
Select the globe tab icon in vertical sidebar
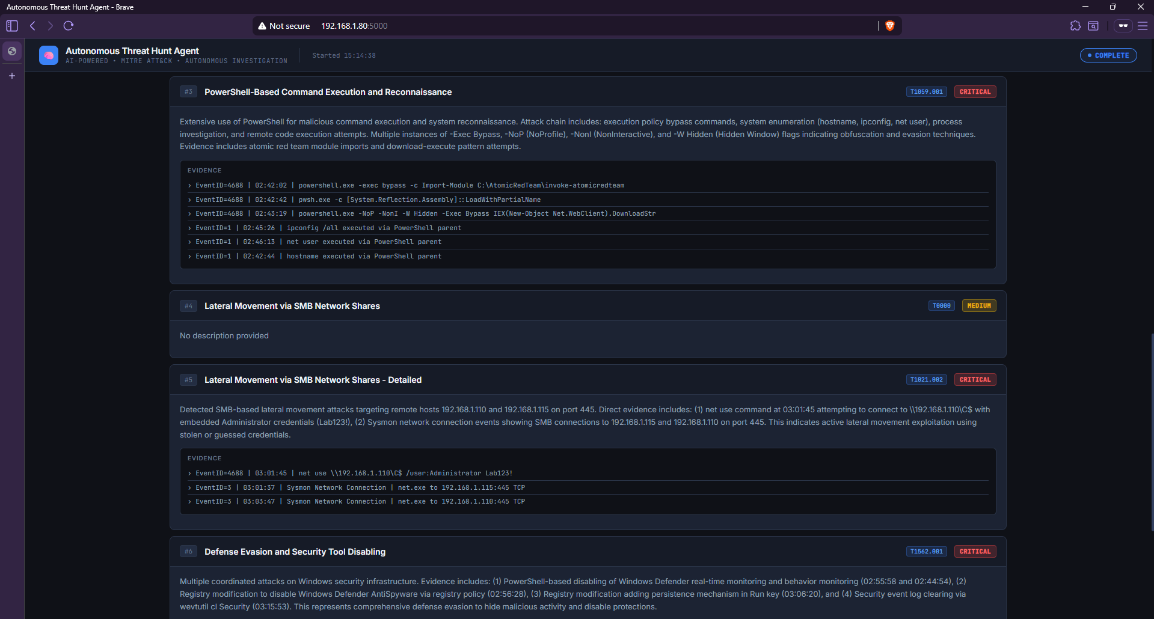click(x=12, y=51)
